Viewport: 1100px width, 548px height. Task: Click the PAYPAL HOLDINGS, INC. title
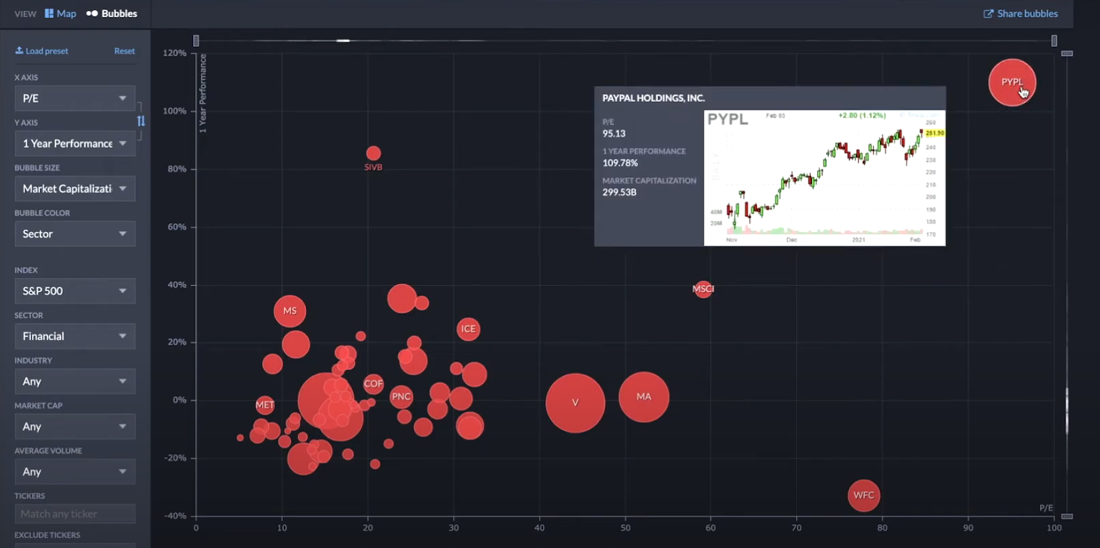click(x=654, y=98)
